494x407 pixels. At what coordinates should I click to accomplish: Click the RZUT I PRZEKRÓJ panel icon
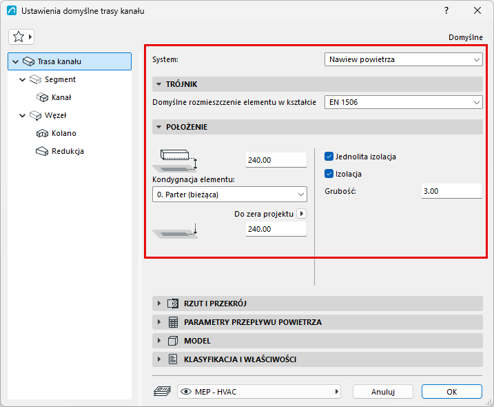click(x=173, y=304)
